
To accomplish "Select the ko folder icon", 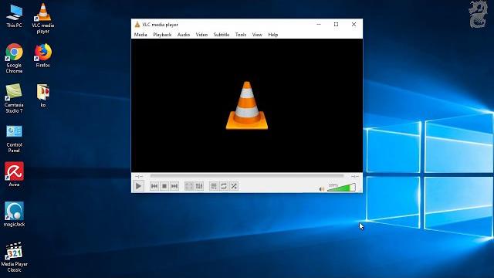I will [x=43, y=95].
